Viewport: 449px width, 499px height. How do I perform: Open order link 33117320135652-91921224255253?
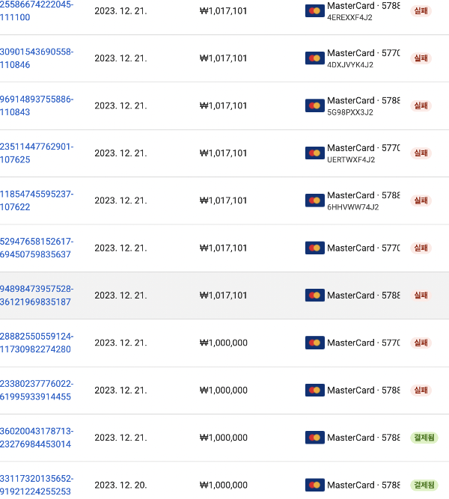point(37,485)
